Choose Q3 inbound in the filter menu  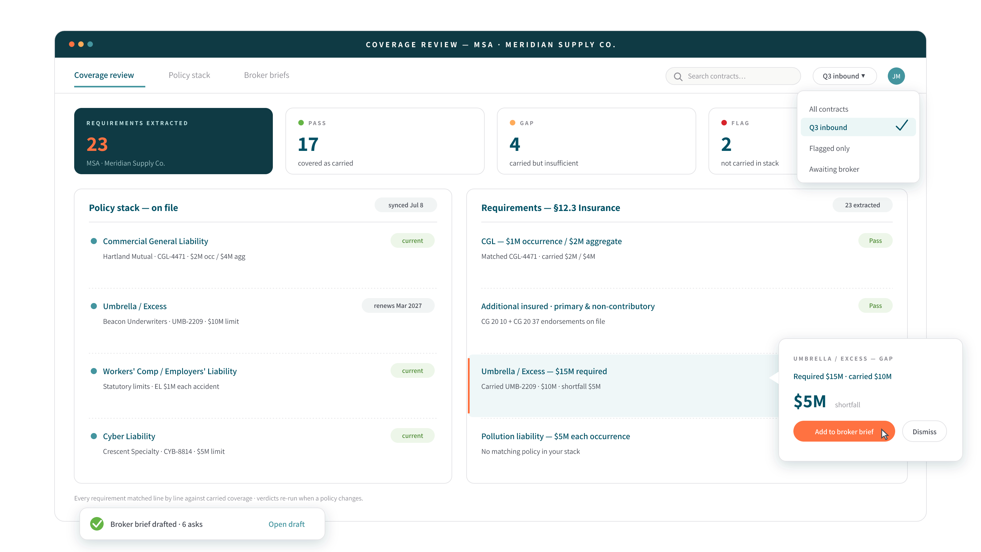coord(858,127)
